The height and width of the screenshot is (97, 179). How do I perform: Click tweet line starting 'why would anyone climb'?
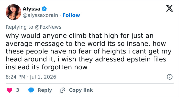tap(80, 36)
